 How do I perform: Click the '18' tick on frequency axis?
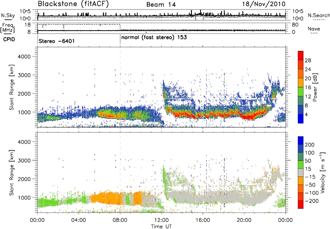click(27, 25)
